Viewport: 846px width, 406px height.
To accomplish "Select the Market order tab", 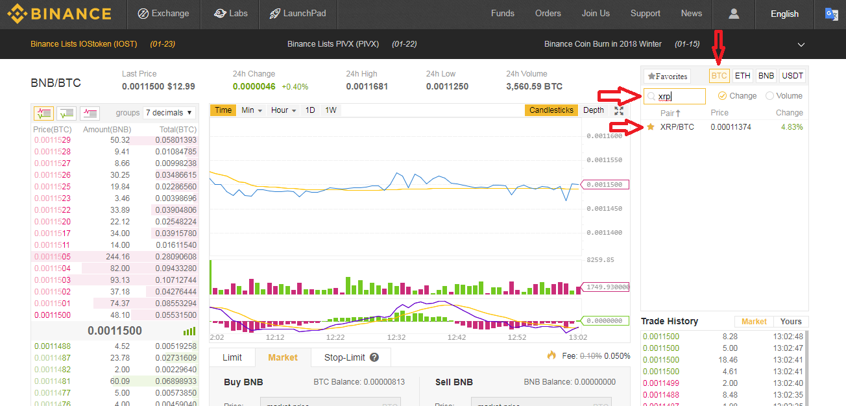I will click(x=283, y=357).
